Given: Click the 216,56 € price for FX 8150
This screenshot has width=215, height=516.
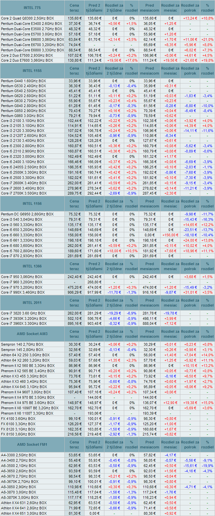Looking at the screenshot, I should [x=74, y=434].
